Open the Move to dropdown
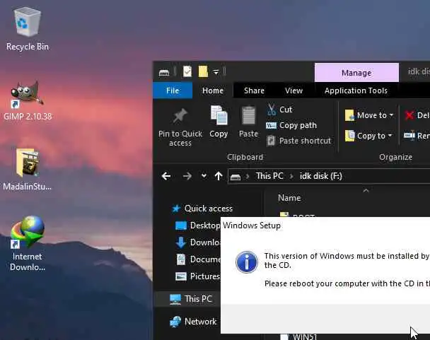 point(369,115)
